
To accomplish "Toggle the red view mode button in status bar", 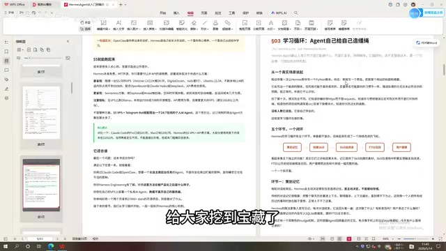I will [x=349, y=238].
